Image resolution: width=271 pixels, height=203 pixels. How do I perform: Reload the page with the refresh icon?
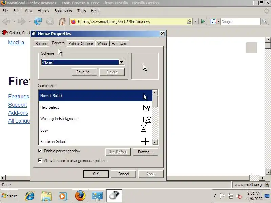point(38,21)
